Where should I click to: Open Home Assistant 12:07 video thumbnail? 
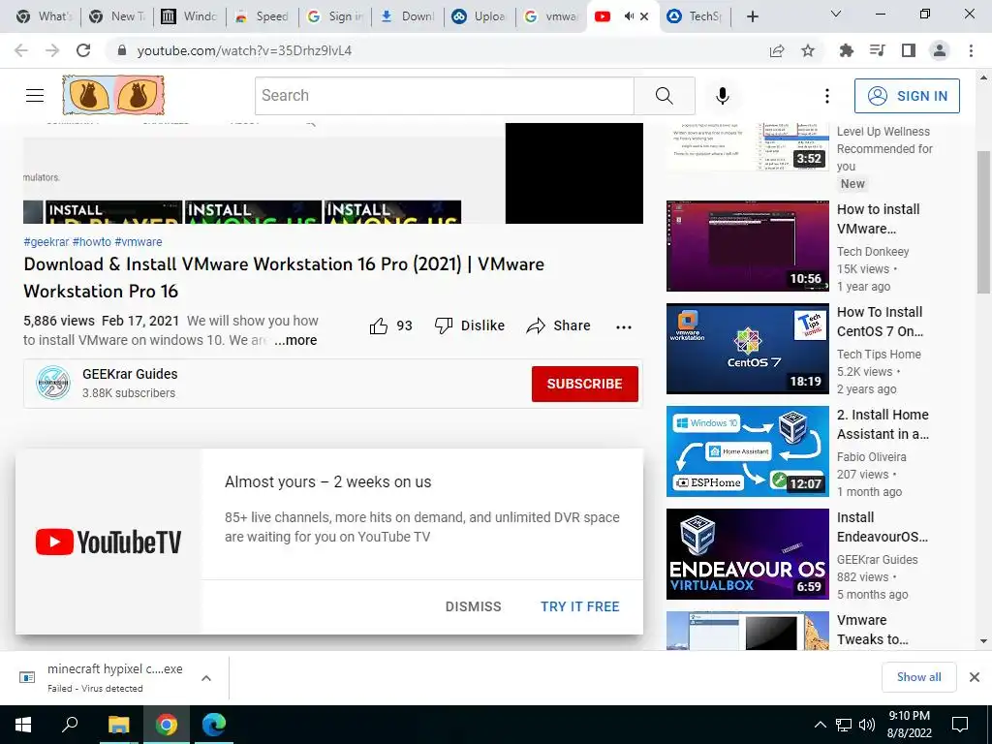pyautogui.click(x=747, y=451)
